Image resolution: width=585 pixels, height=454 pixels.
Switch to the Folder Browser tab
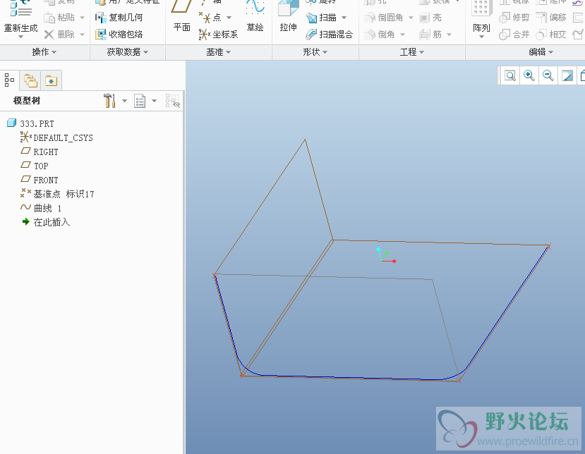(x=30, y=80)
